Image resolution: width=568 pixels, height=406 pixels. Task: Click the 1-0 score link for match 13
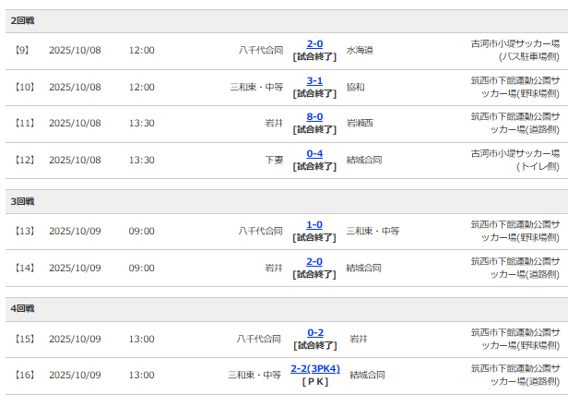314,224
